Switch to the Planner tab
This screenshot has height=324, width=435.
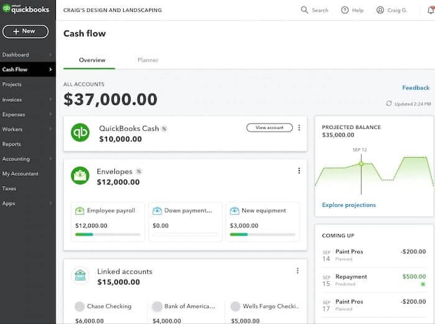click(148, 60)
